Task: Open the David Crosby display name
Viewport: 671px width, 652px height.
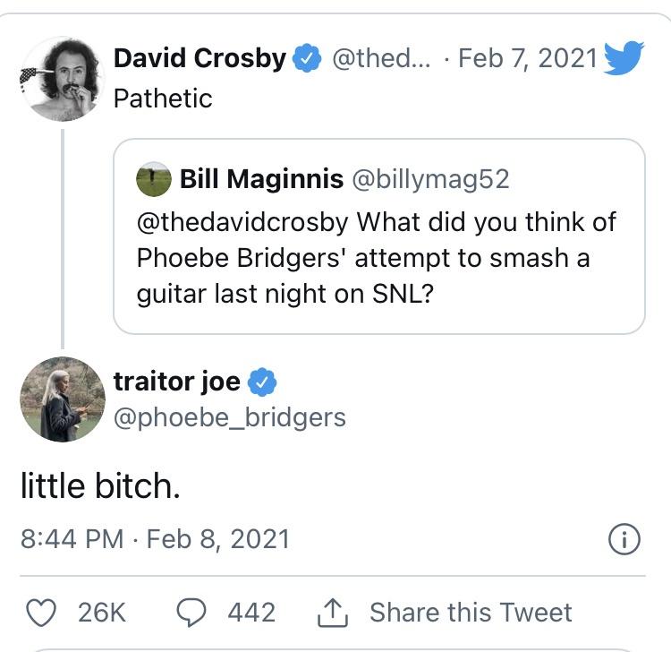Action: (x=200, y=59)
